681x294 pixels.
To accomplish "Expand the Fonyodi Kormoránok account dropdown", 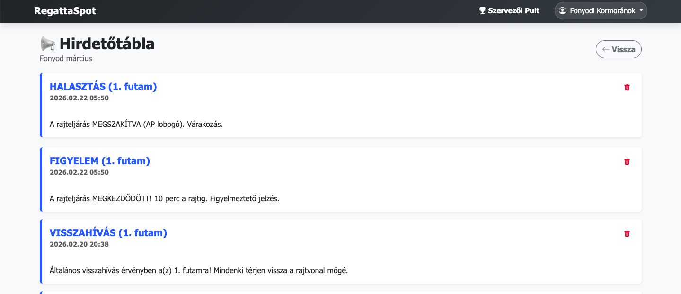I will 601,11.
